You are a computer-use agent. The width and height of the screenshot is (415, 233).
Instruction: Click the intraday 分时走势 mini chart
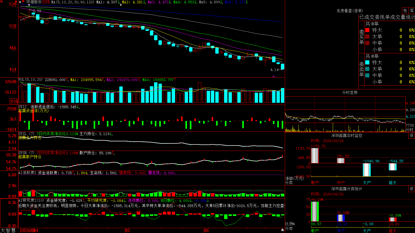tap(345, 114)
